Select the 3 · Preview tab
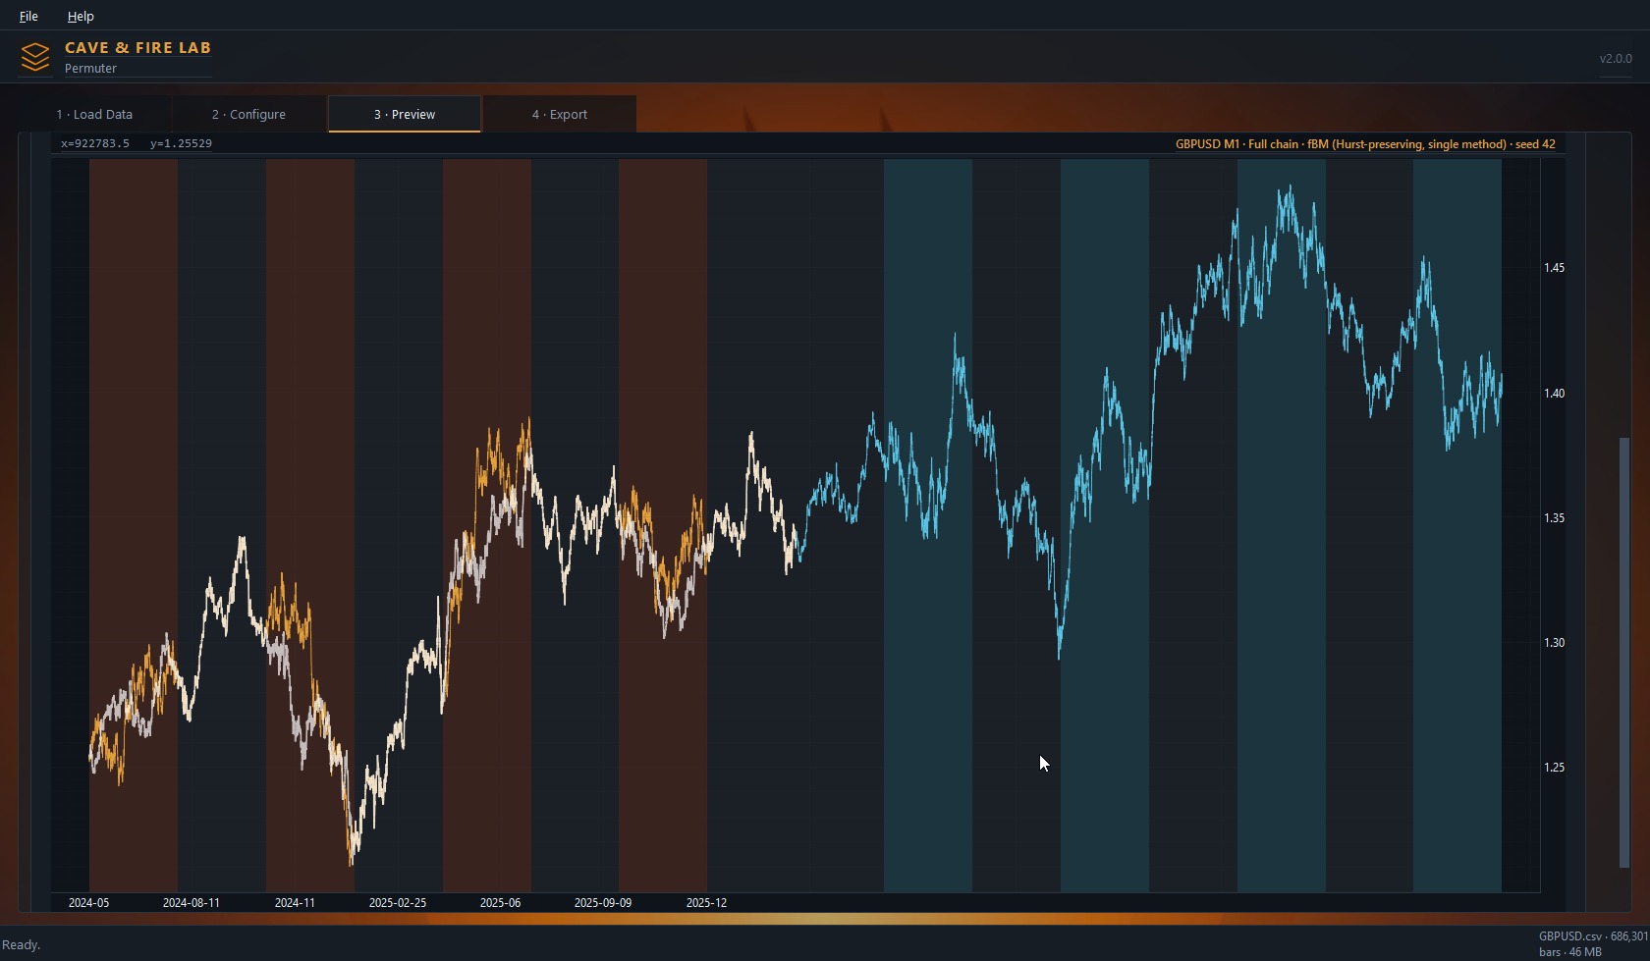The width and height of the screenshot is (1650, 961). 405,114
